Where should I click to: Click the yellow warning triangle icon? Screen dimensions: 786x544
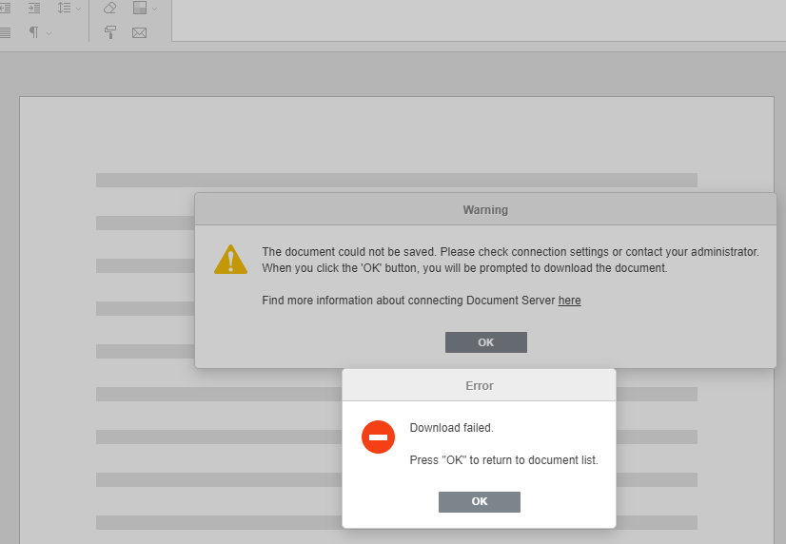coord(230,260)
